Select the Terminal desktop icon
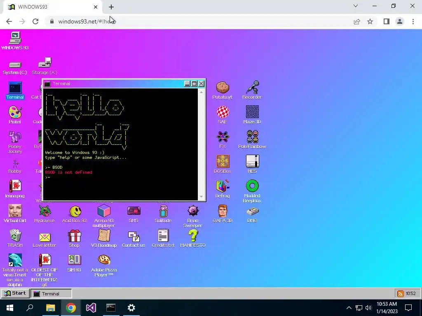The height and width of the screenshot is (316, 422). click(x=15, y=88)
